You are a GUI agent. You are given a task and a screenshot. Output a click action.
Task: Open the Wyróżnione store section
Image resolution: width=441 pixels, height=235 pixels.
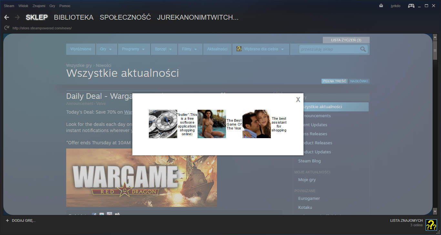(x=81, y=49)
